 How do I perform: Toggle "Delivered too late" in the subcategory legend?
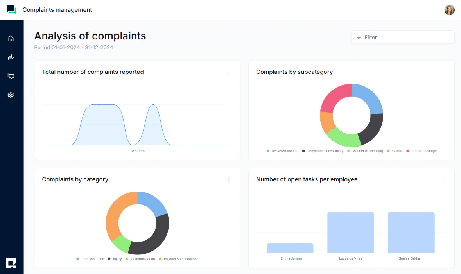[x=282, y=151]
